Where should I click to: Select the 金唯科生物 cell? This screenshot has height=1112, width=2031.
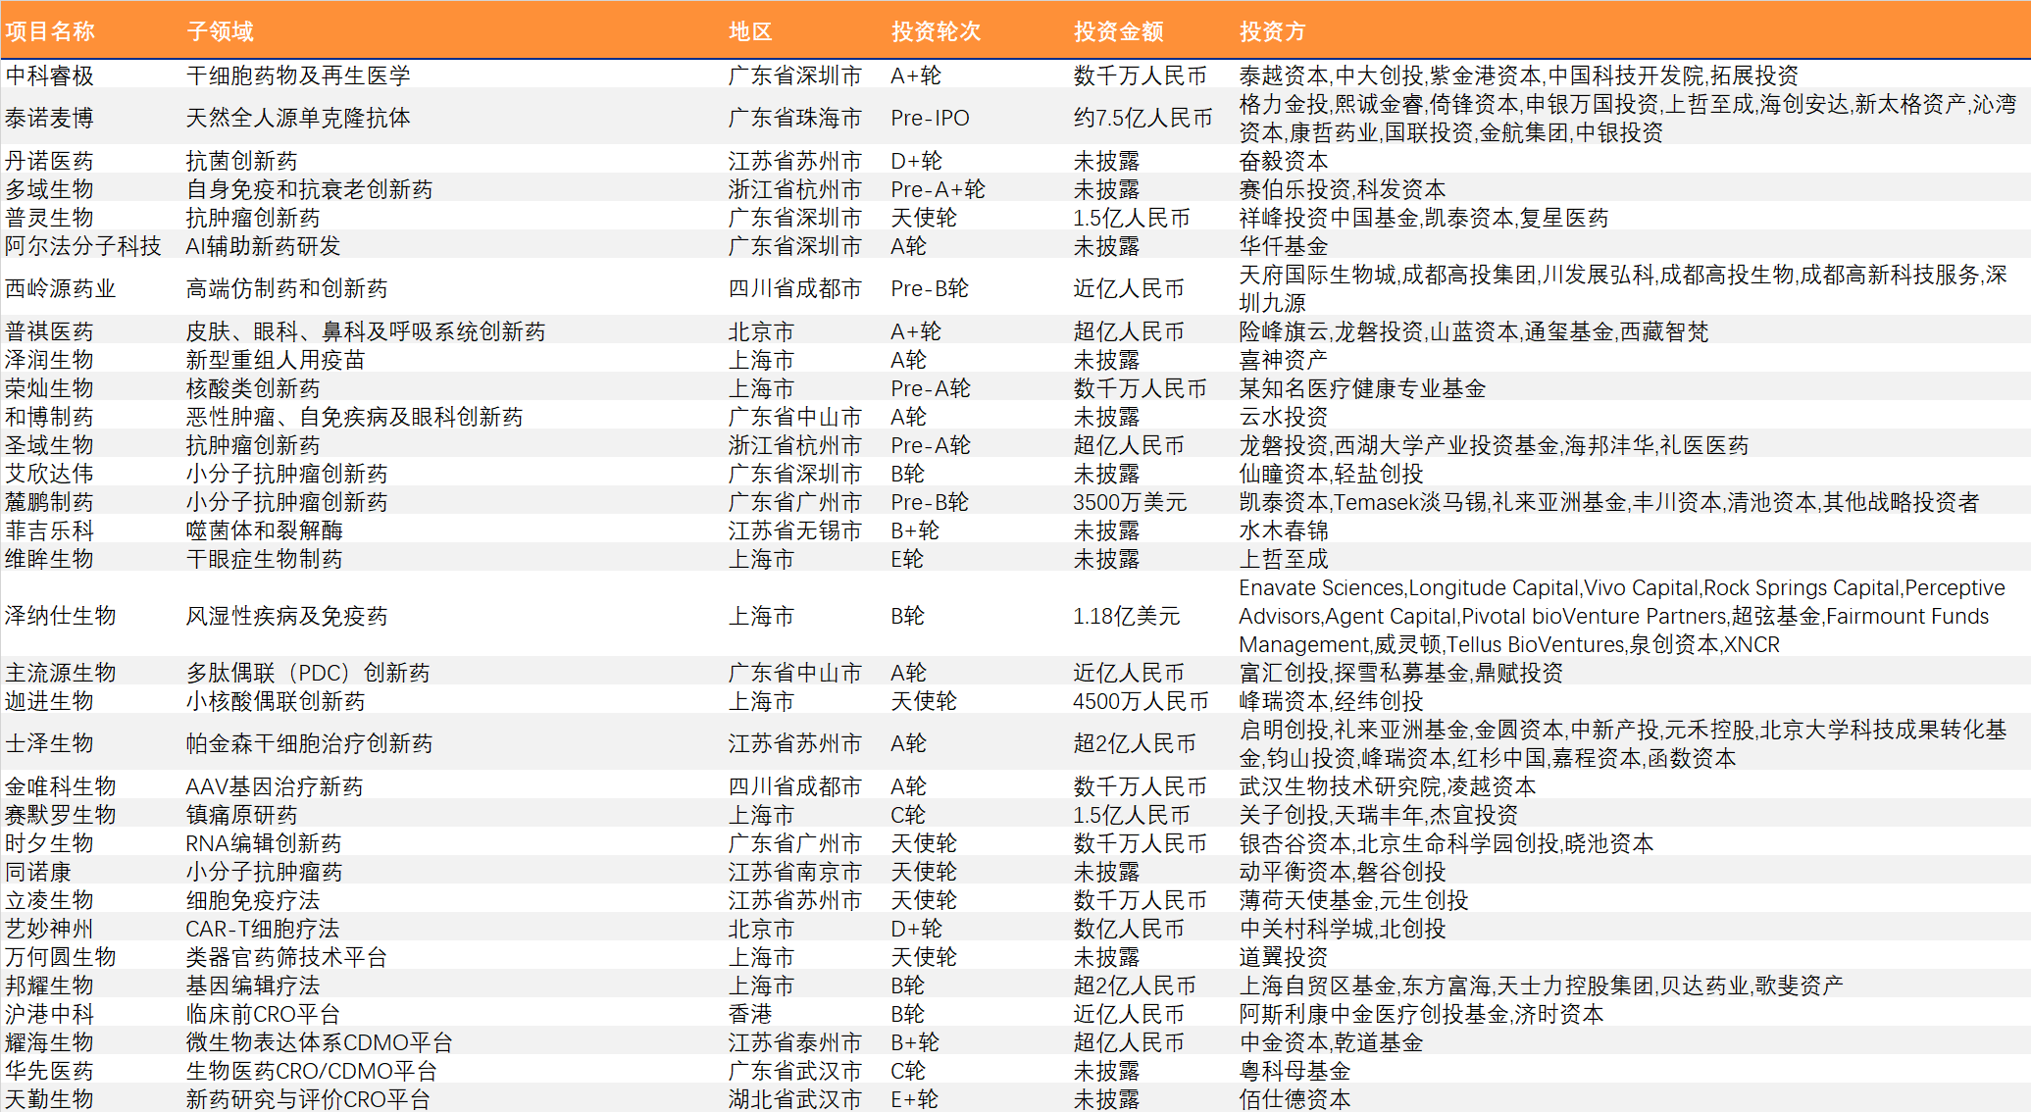tap(61, 786)
